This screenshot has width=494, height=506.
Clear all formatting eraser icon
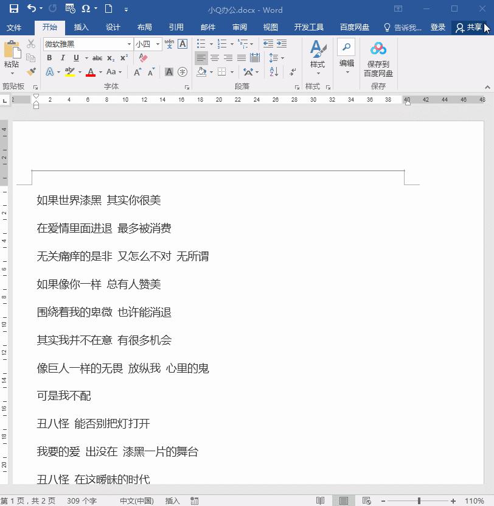tap(143, 58)
